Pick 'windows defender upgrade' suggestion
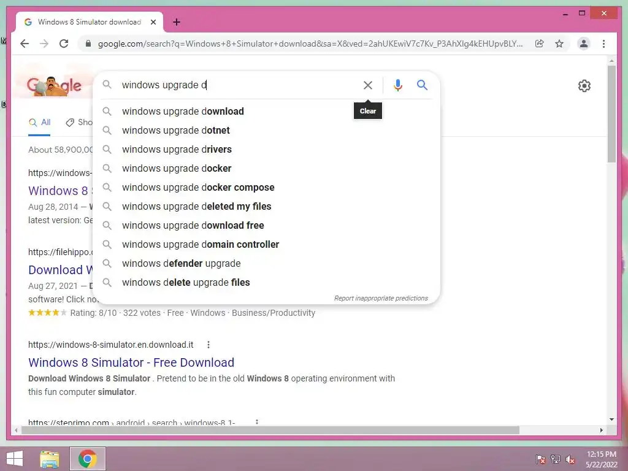 click(266, 264)
